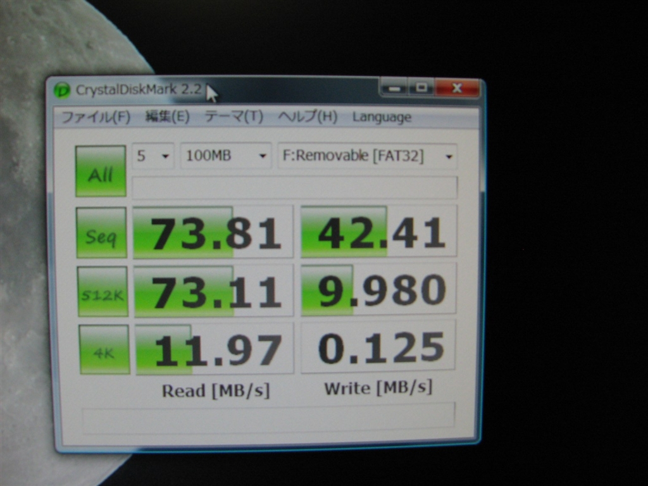Expand the 100MB test size dropdown

(x=226, y=156)
